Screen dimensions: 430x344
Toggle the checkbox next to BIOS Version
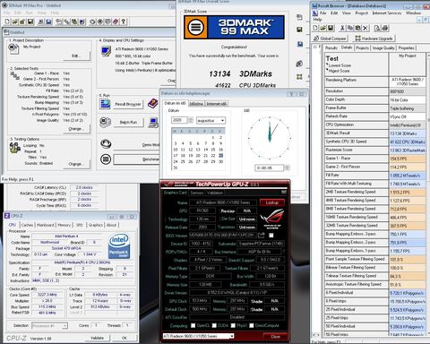[x=271, y=236]
